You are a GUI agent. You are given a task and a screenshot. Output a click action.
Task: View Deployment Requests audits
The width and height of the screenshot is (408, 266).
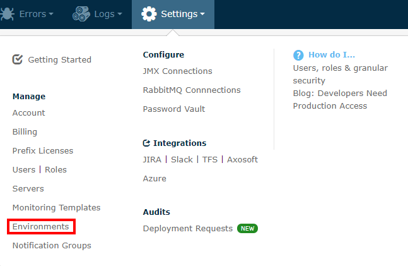click(188, 229)
